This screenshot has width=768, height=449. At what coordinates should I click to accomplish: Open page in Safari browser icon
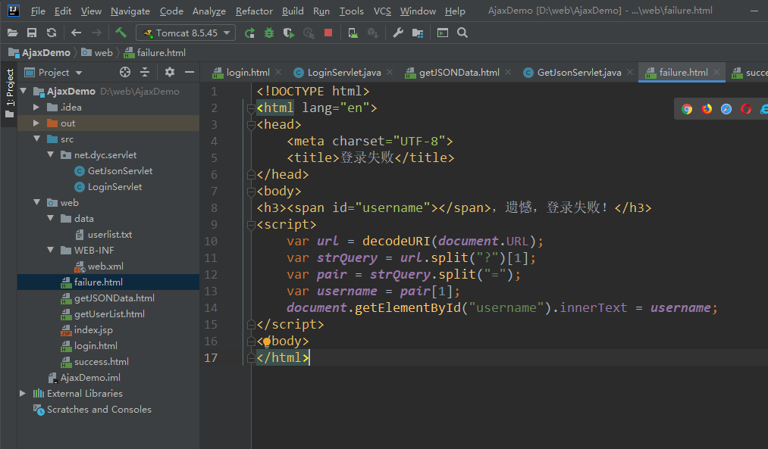726,109
